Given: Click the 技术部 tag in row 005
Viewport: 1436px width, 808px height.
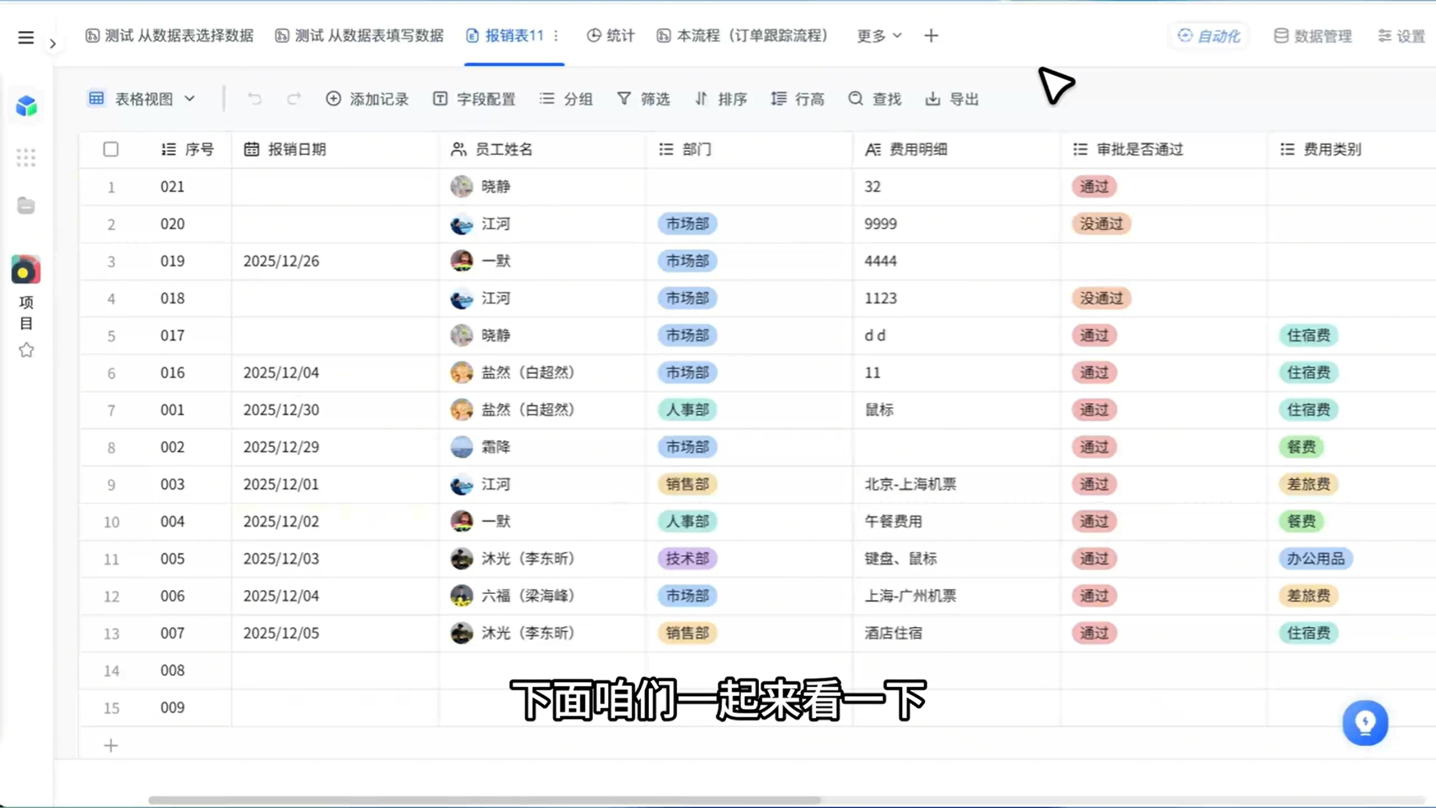Looking at the screenshot, I should (x=687, y=558).
